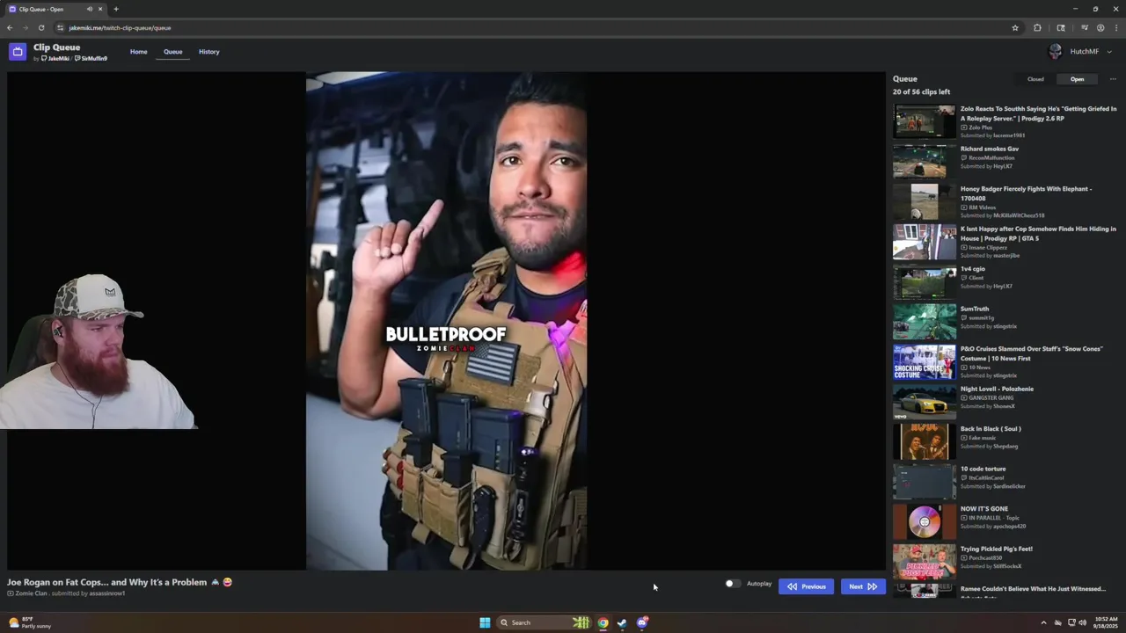Open the Chrome three-dot menu
This screenshot has width=1126, height=633.
tap(1115, 27)
